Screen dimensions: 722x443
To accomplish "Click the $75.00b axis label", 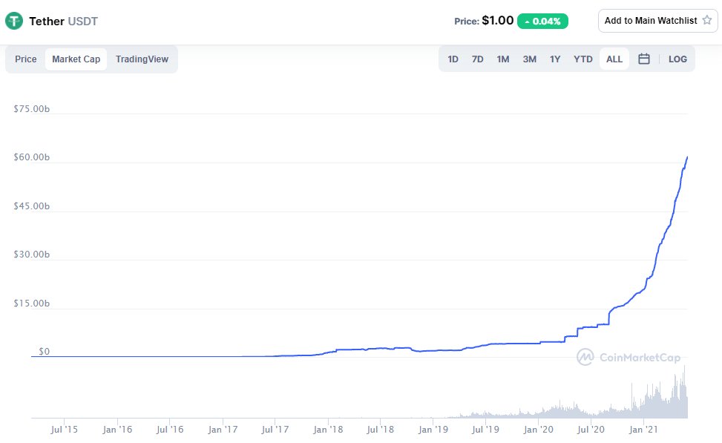I will coord(31,109).
